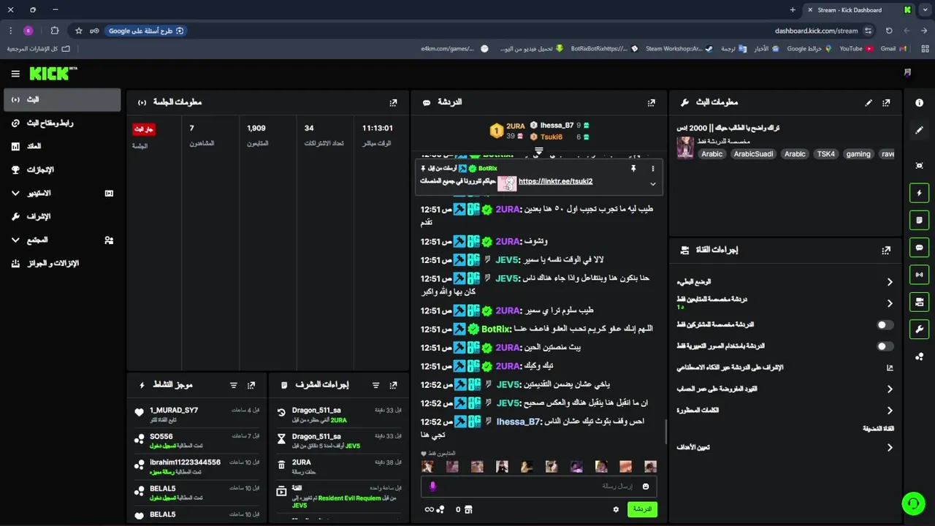
Task: Open Stream URL and key (رابط ومفتاح البث)
Action: pos(62,123)
